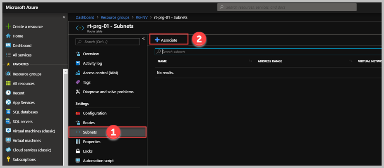This screenshot has height=168, width=384.
Task: Click the Recent clock icon
Action: (x=8, y=93)
